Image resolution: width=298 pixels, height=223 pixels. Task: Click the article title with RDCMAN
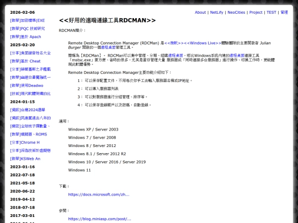pyautogui.click(x=108, y=20)
